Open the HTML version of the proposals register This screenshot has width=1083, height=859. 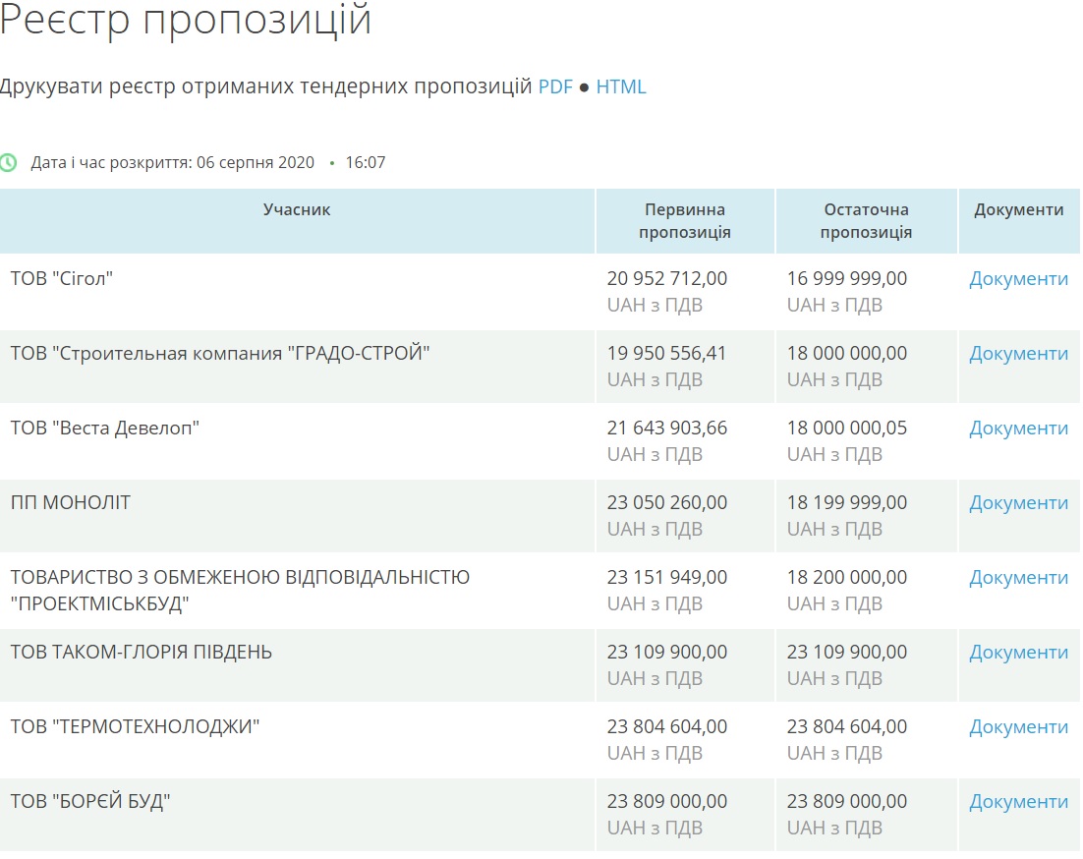tap(621, 87)
